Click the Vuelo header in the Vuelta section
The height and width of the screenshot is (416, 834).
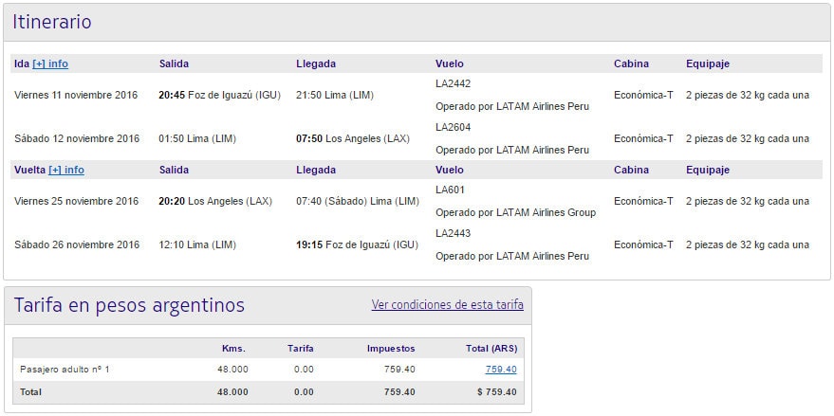(x=450, y=170)
